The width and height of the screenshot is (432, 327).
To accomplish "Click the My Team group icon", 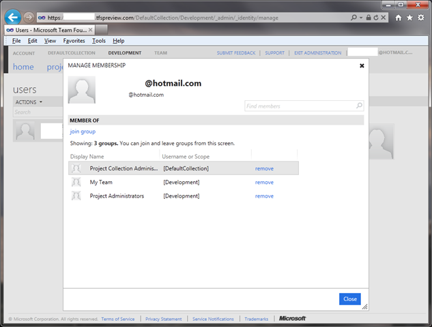I will pyautogui.click(x=76, y=183).
